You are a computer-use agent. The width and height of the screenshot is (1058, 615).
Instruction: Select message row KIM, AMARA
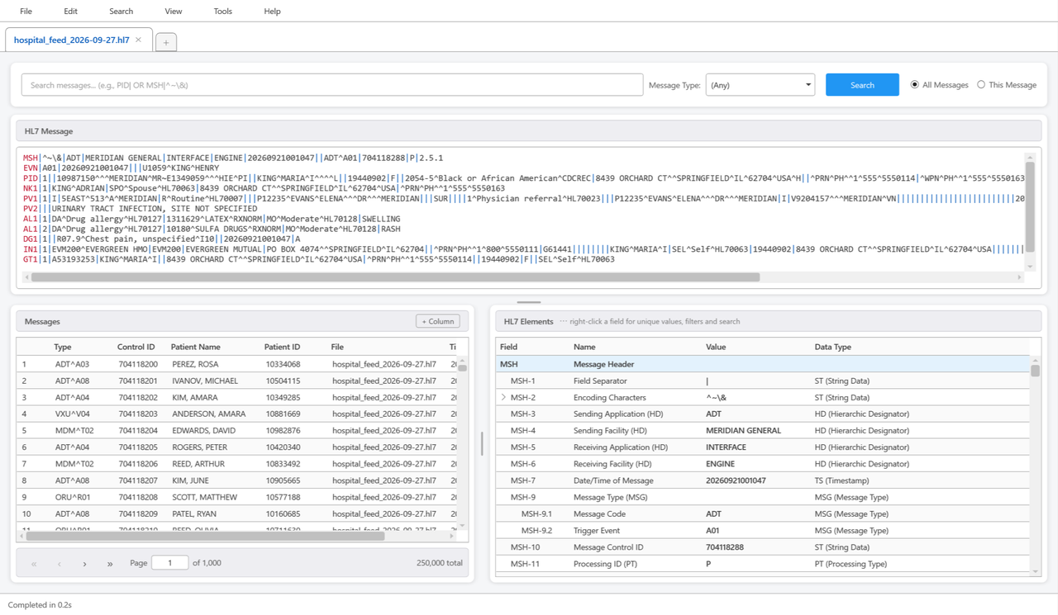click(236, 397)
